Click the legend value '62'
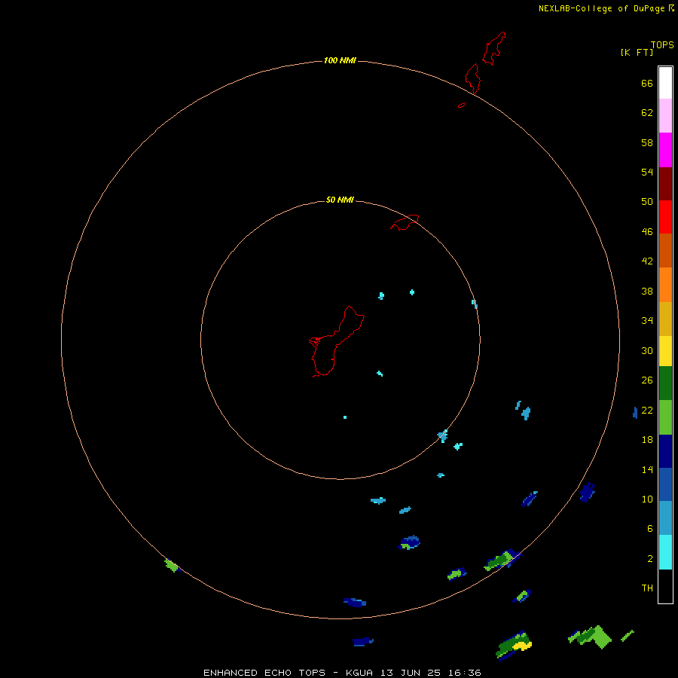The height and width of the screenshot is (678, 678). (x=647, y=113)
